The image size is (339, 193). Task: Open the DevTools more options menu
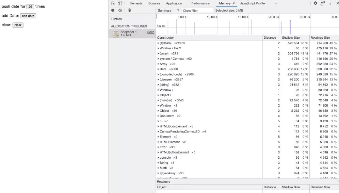tap(330, 3)
